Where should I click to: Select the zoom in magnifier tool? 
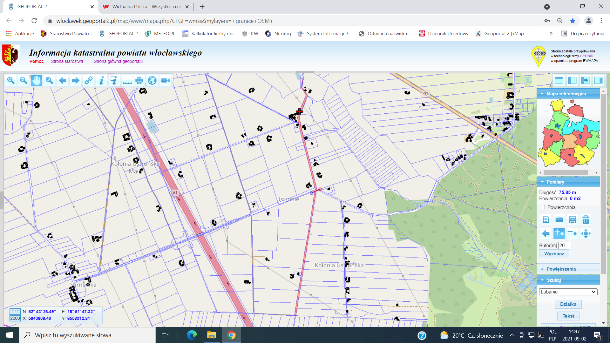pos(11,81)
